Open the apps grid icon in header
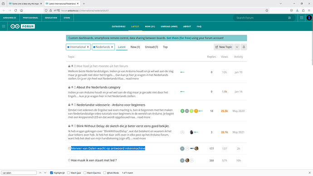Image resolution: width=313 pixels, height=176 pixels. point(302,18)
